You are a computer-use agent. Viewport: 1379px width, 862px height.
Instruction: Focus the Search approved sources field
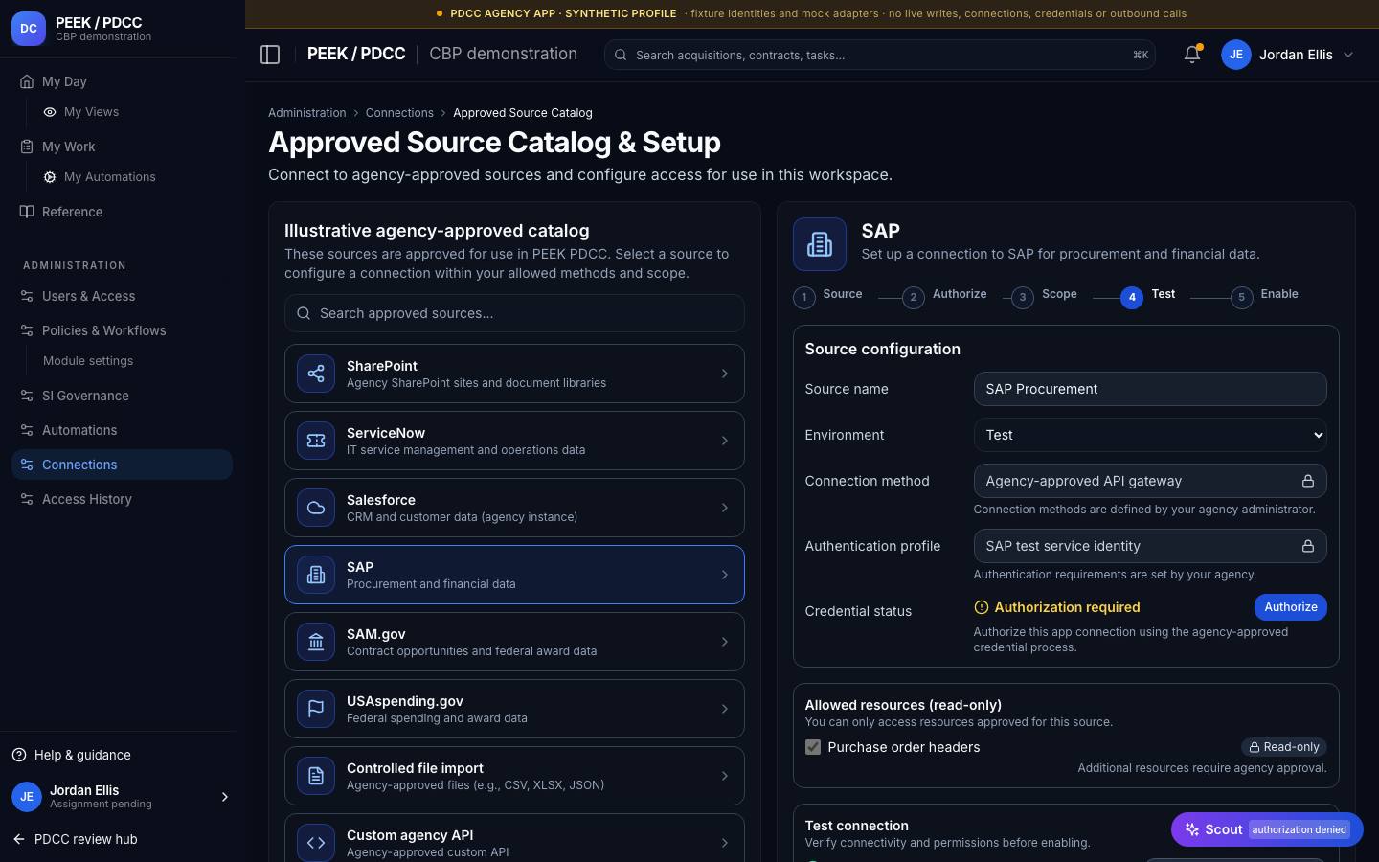click(x=514, y=313)
